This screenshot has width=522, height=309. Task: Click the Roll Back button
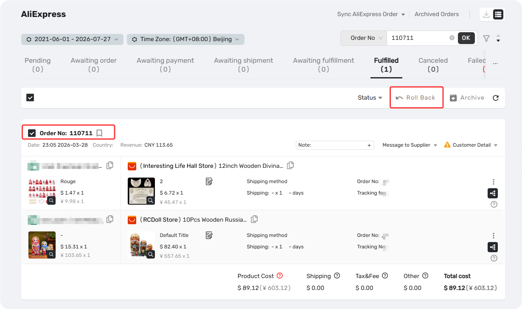(416, 97)
